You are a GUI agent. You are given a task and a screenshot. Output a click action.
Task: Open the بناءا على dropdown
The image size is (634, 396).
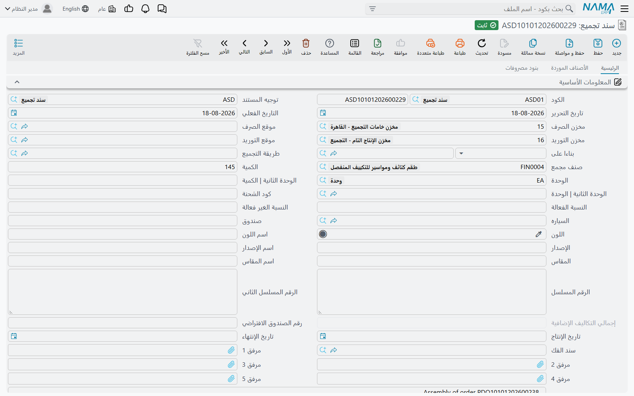(461, 153)
